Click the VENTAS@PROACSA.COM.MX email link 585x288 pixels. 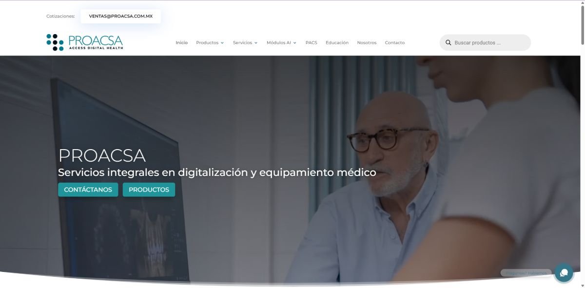pos(121,16)
